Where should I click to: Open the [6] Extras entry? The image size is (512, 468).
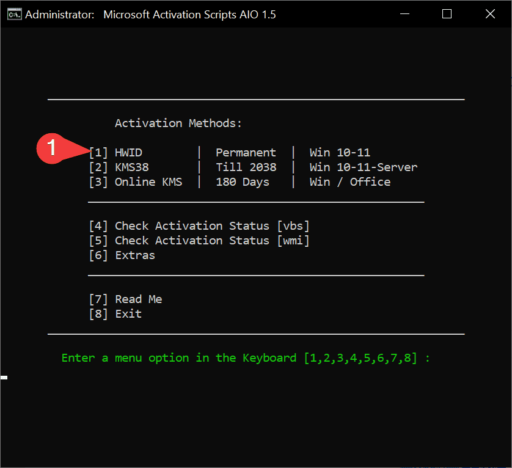tap(122, 255)
